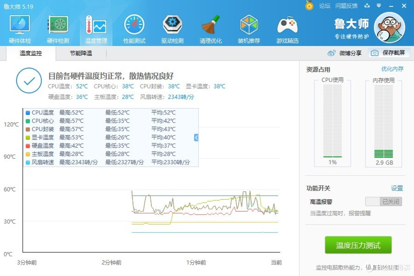
Task: Click 主板温度 orange legend swatch
Action: point(28,154)
